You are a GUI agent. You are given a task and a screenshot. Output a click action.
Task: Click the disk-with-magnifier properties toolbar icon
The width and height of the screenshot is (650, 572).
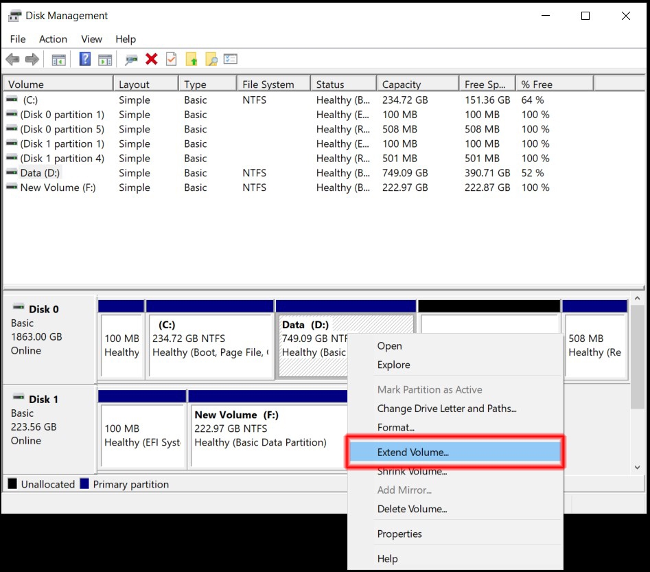tap(130, 59)
